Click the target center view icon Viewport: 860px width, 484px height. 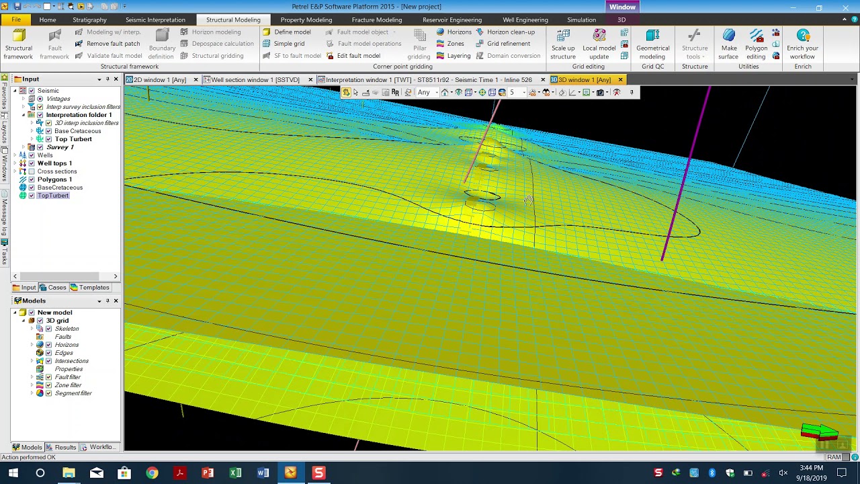click(x=482, y=92)
